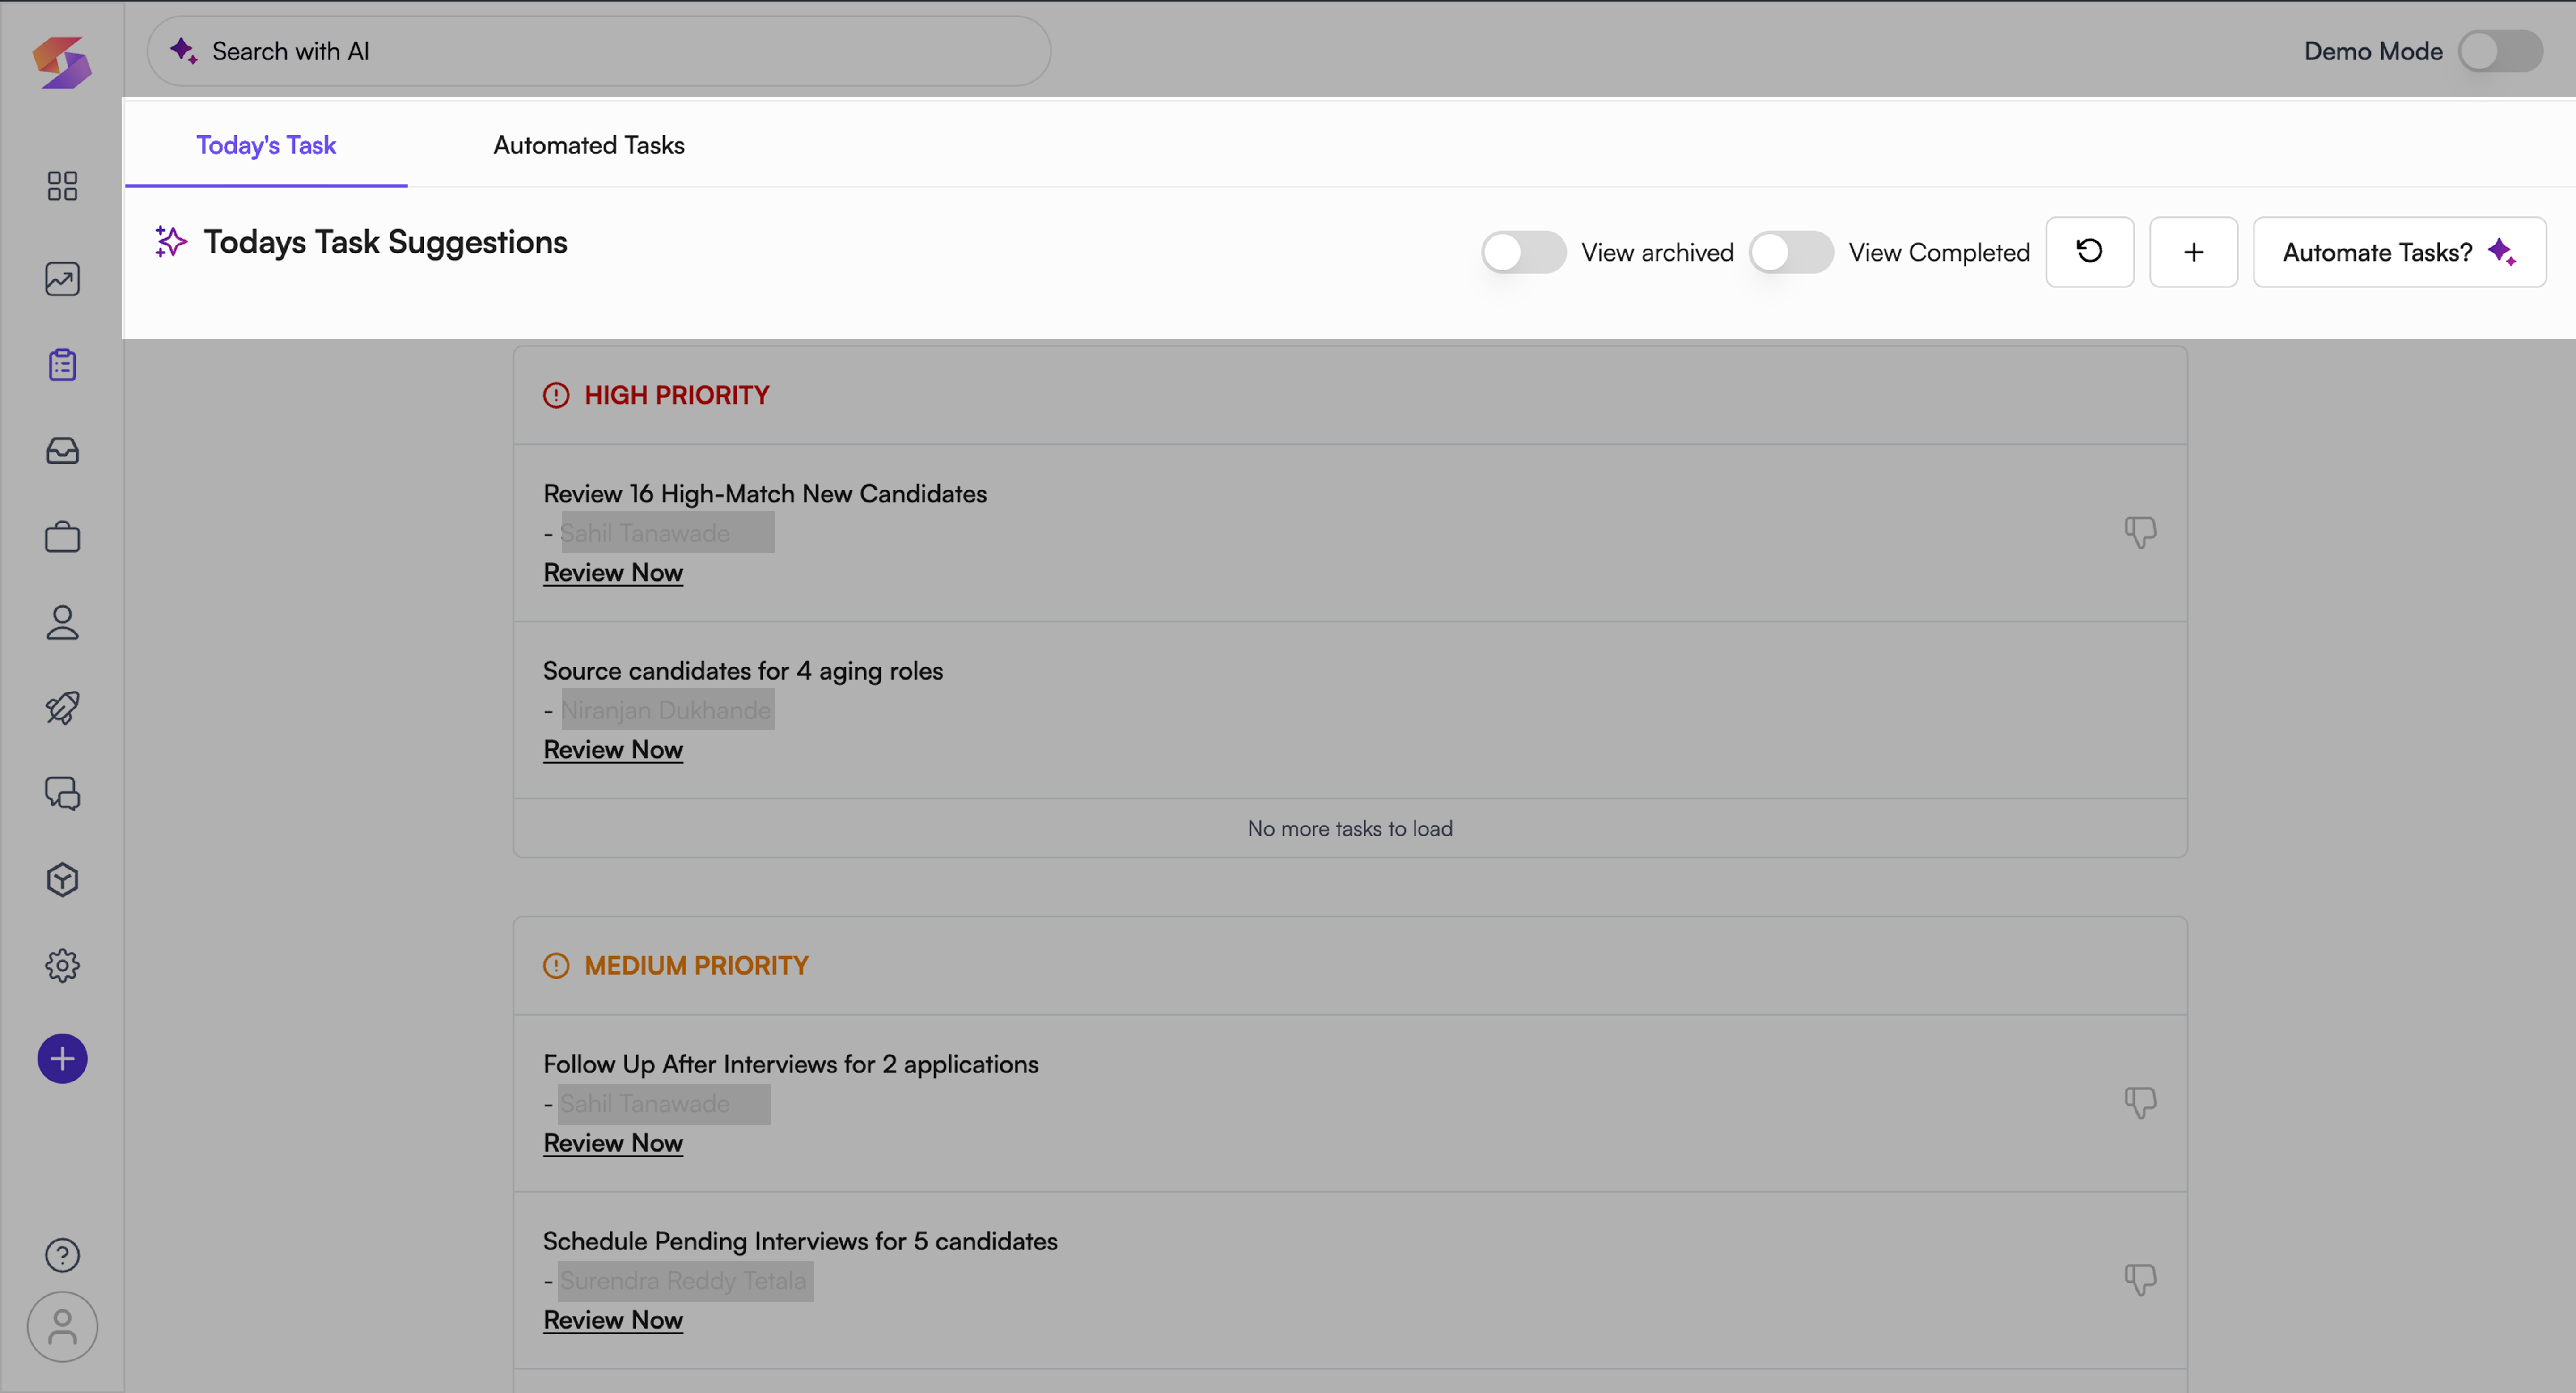
Task: Open the dashboard grid icon in the sidebar
Action: click(62, 186)
